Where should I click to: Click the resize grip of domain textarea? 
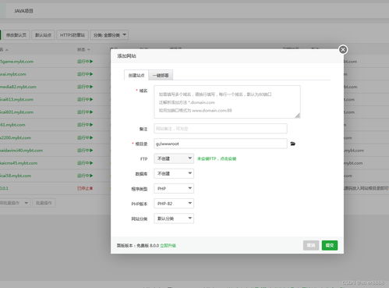coord(298,116)
